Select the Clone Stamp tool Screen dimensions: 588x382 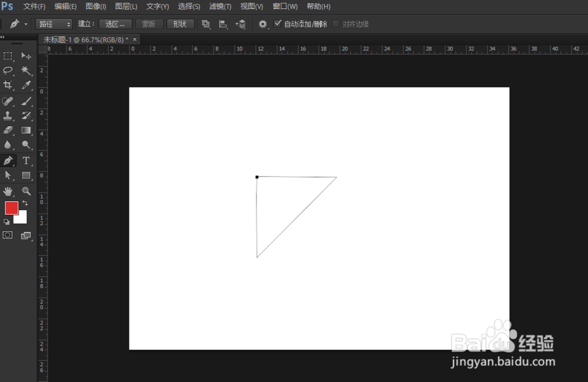point(8,116)
